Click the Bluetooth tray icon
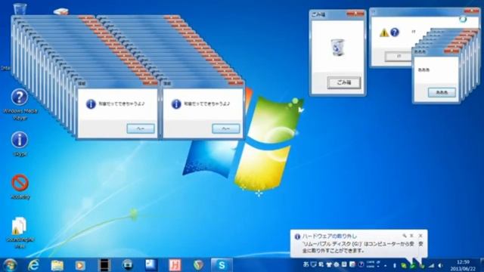484x272 pixels. point(394,265)
